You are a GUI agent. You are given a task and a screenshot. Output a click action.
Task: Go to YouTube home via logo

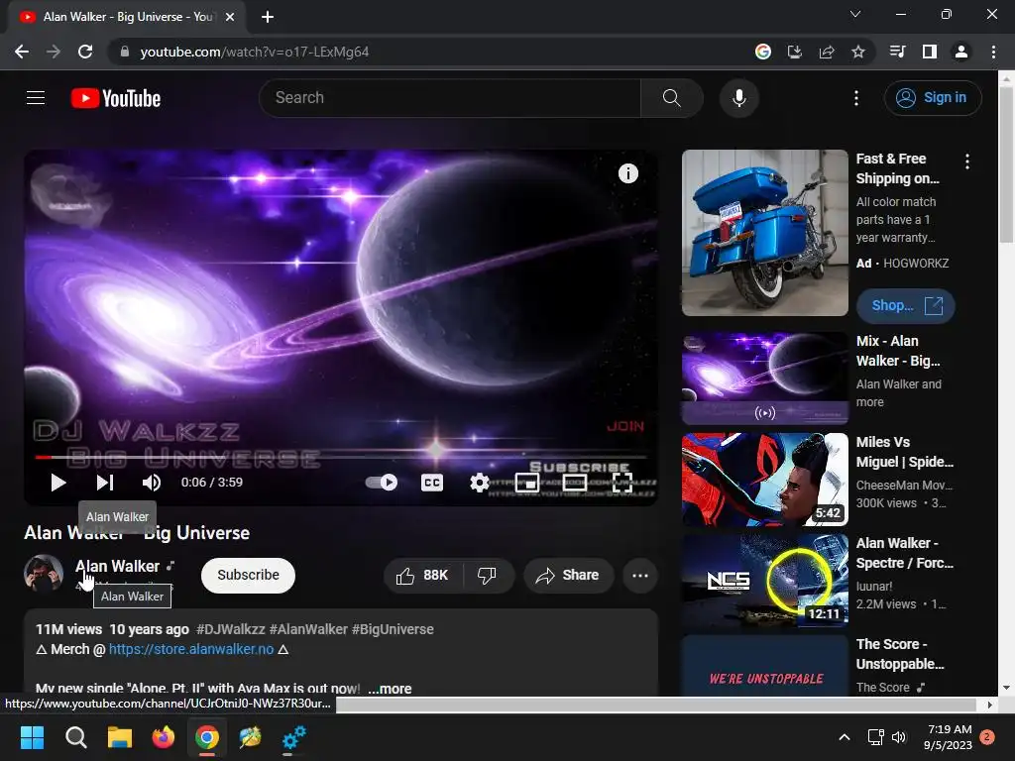pyautogui.click(x=116, y=98)
